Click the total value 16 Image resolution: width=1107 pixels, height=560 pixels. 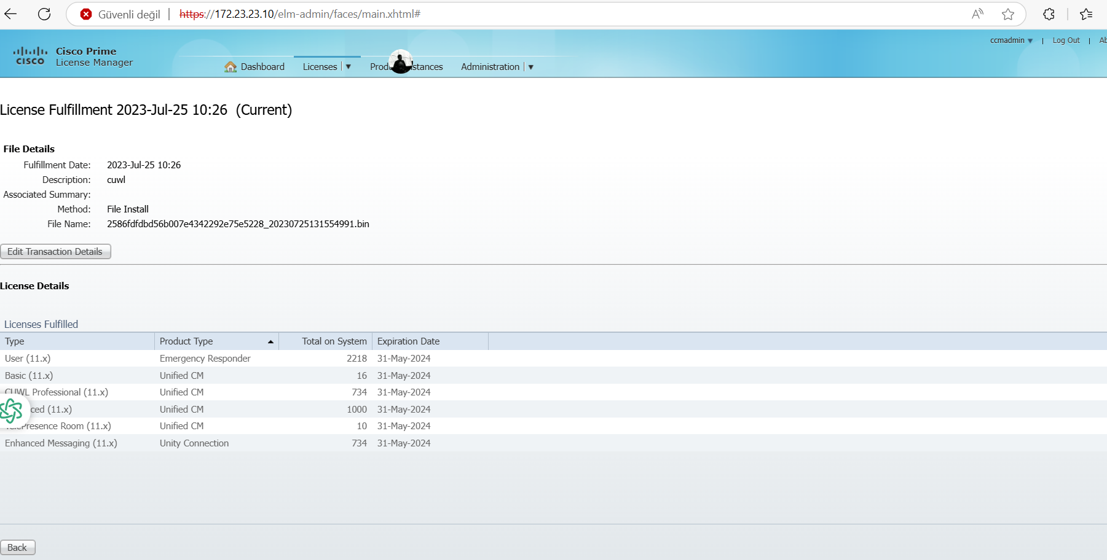[361, 376]
